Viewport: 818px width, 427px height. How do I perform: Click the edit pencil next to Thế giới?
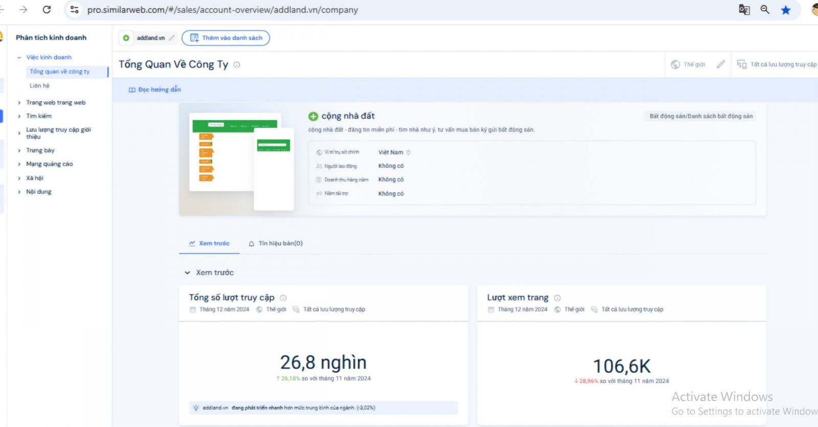721,64
